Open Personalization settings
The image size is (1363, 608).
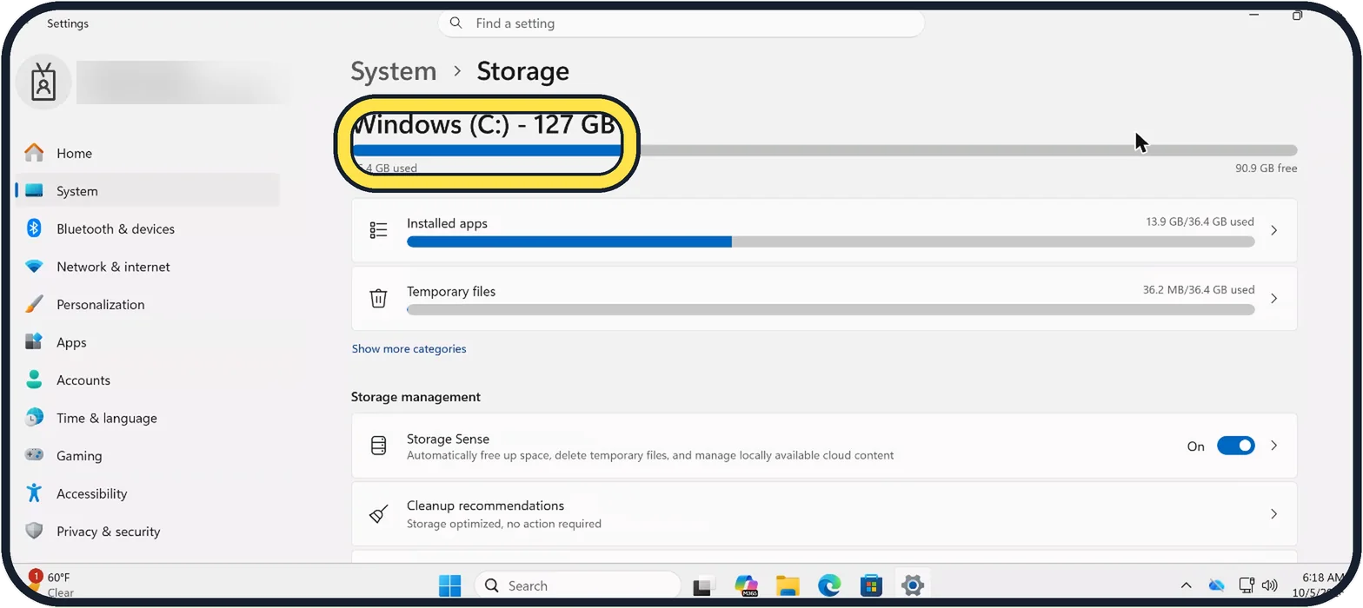pos(148,304)
